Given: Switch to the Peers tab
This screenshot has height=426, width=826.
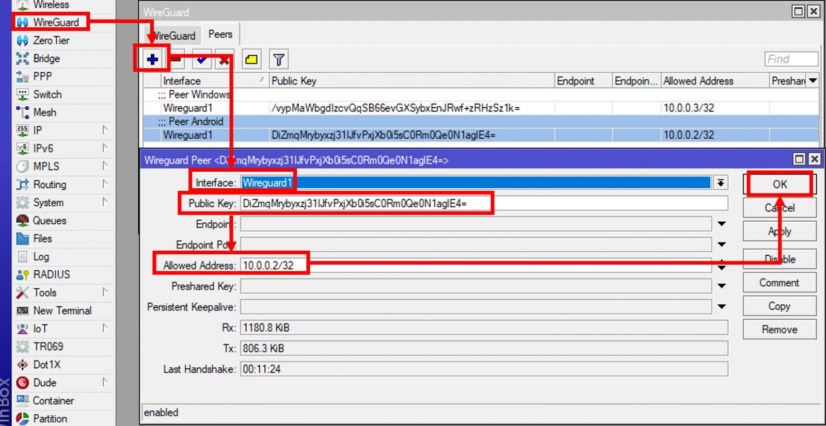Looking at the screenshot, I should pyautogui.click(x=220, y=35).
